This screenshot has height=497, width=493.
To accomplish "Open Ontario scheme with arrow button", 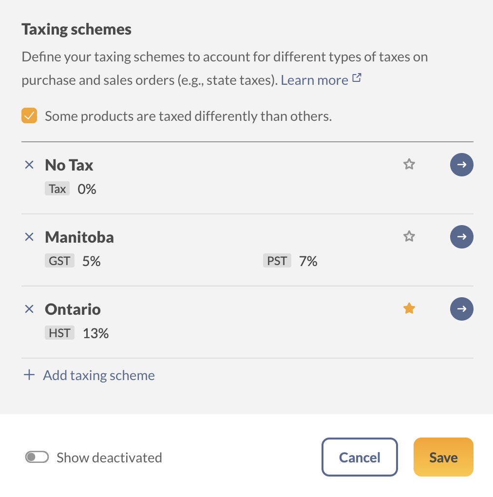I will pos(461,309).
